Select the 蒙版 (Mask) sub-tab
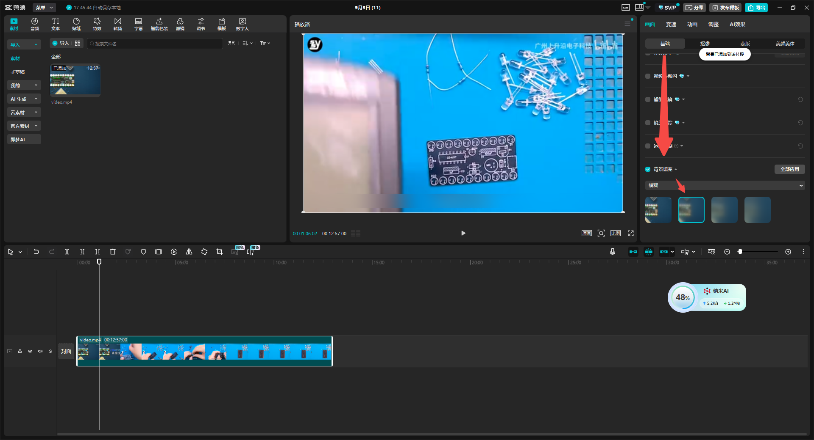This screenshot has width=814, height=440. point(745,44)
